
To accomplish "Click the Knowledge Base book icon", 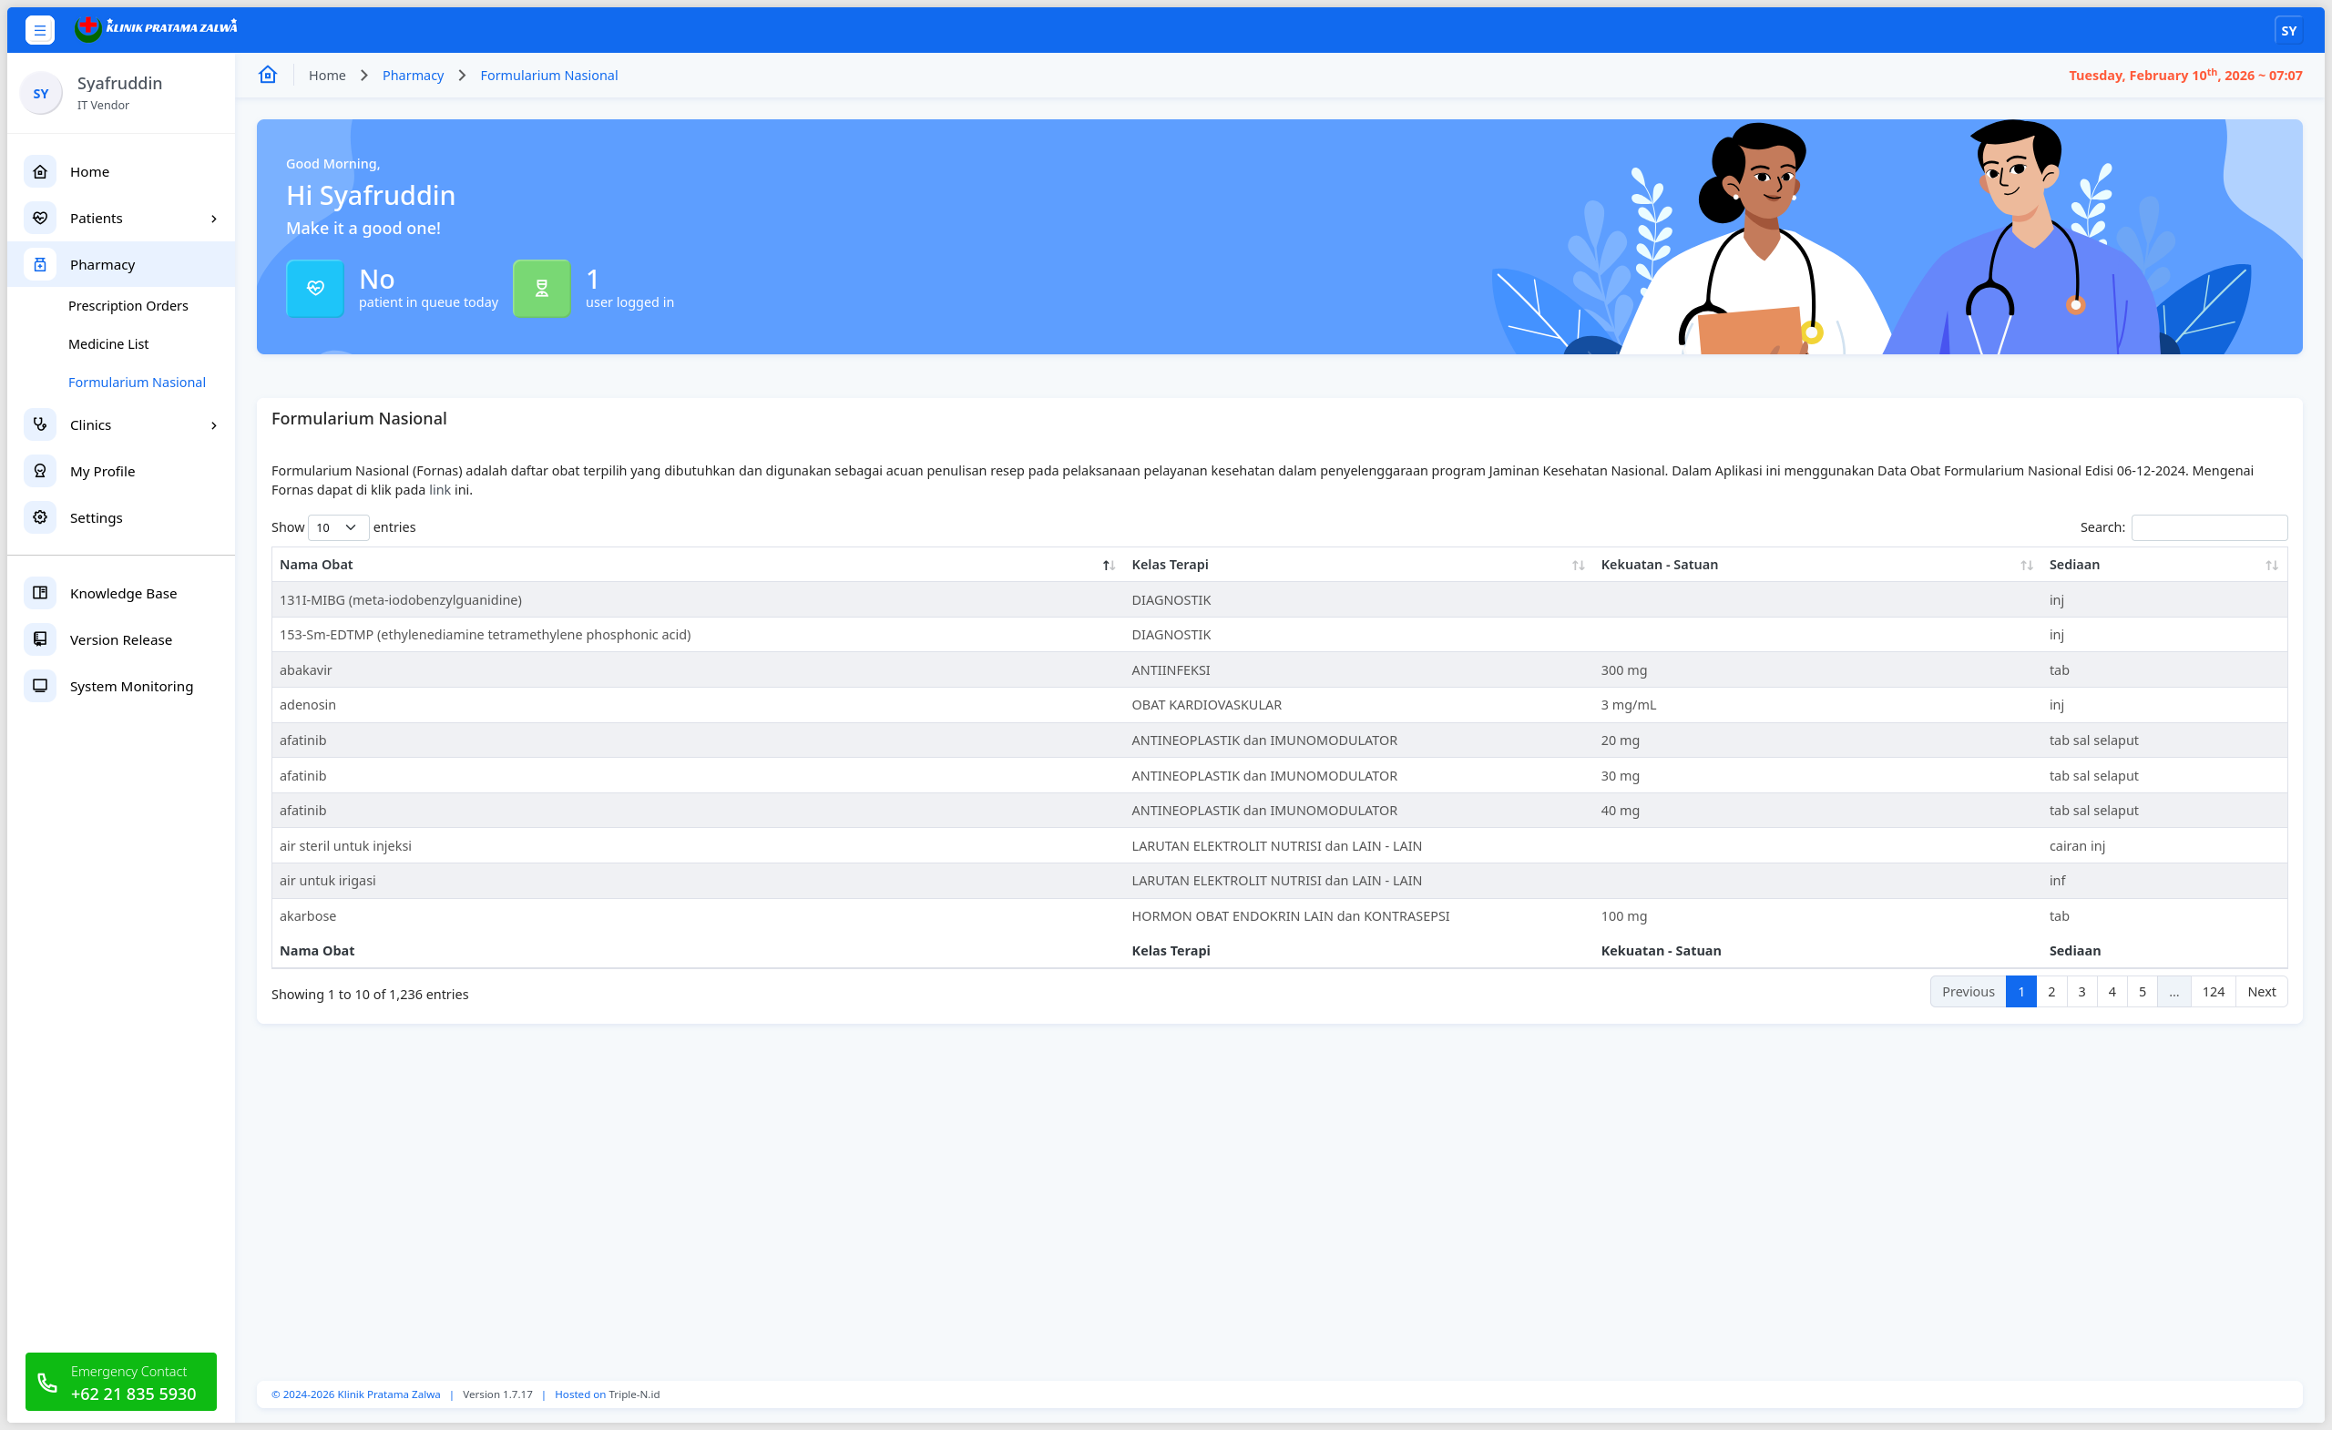I will [x=40, y=592].
